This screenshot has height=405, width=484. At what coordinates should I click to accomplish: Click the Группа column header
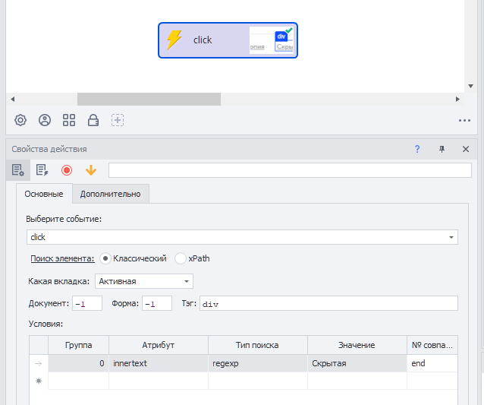78,345
